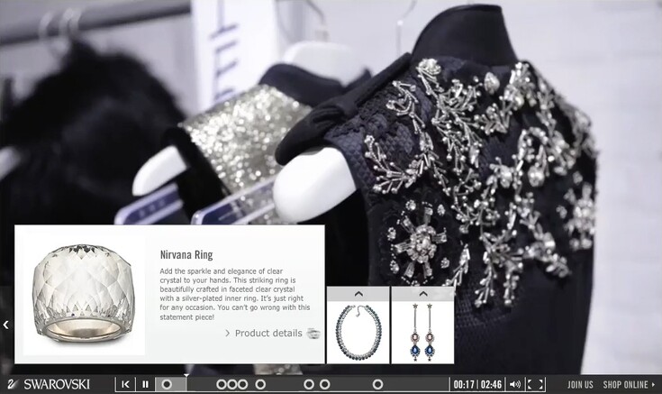
Task: Expand the necklace product card
Action: click(x=358, y=294)
